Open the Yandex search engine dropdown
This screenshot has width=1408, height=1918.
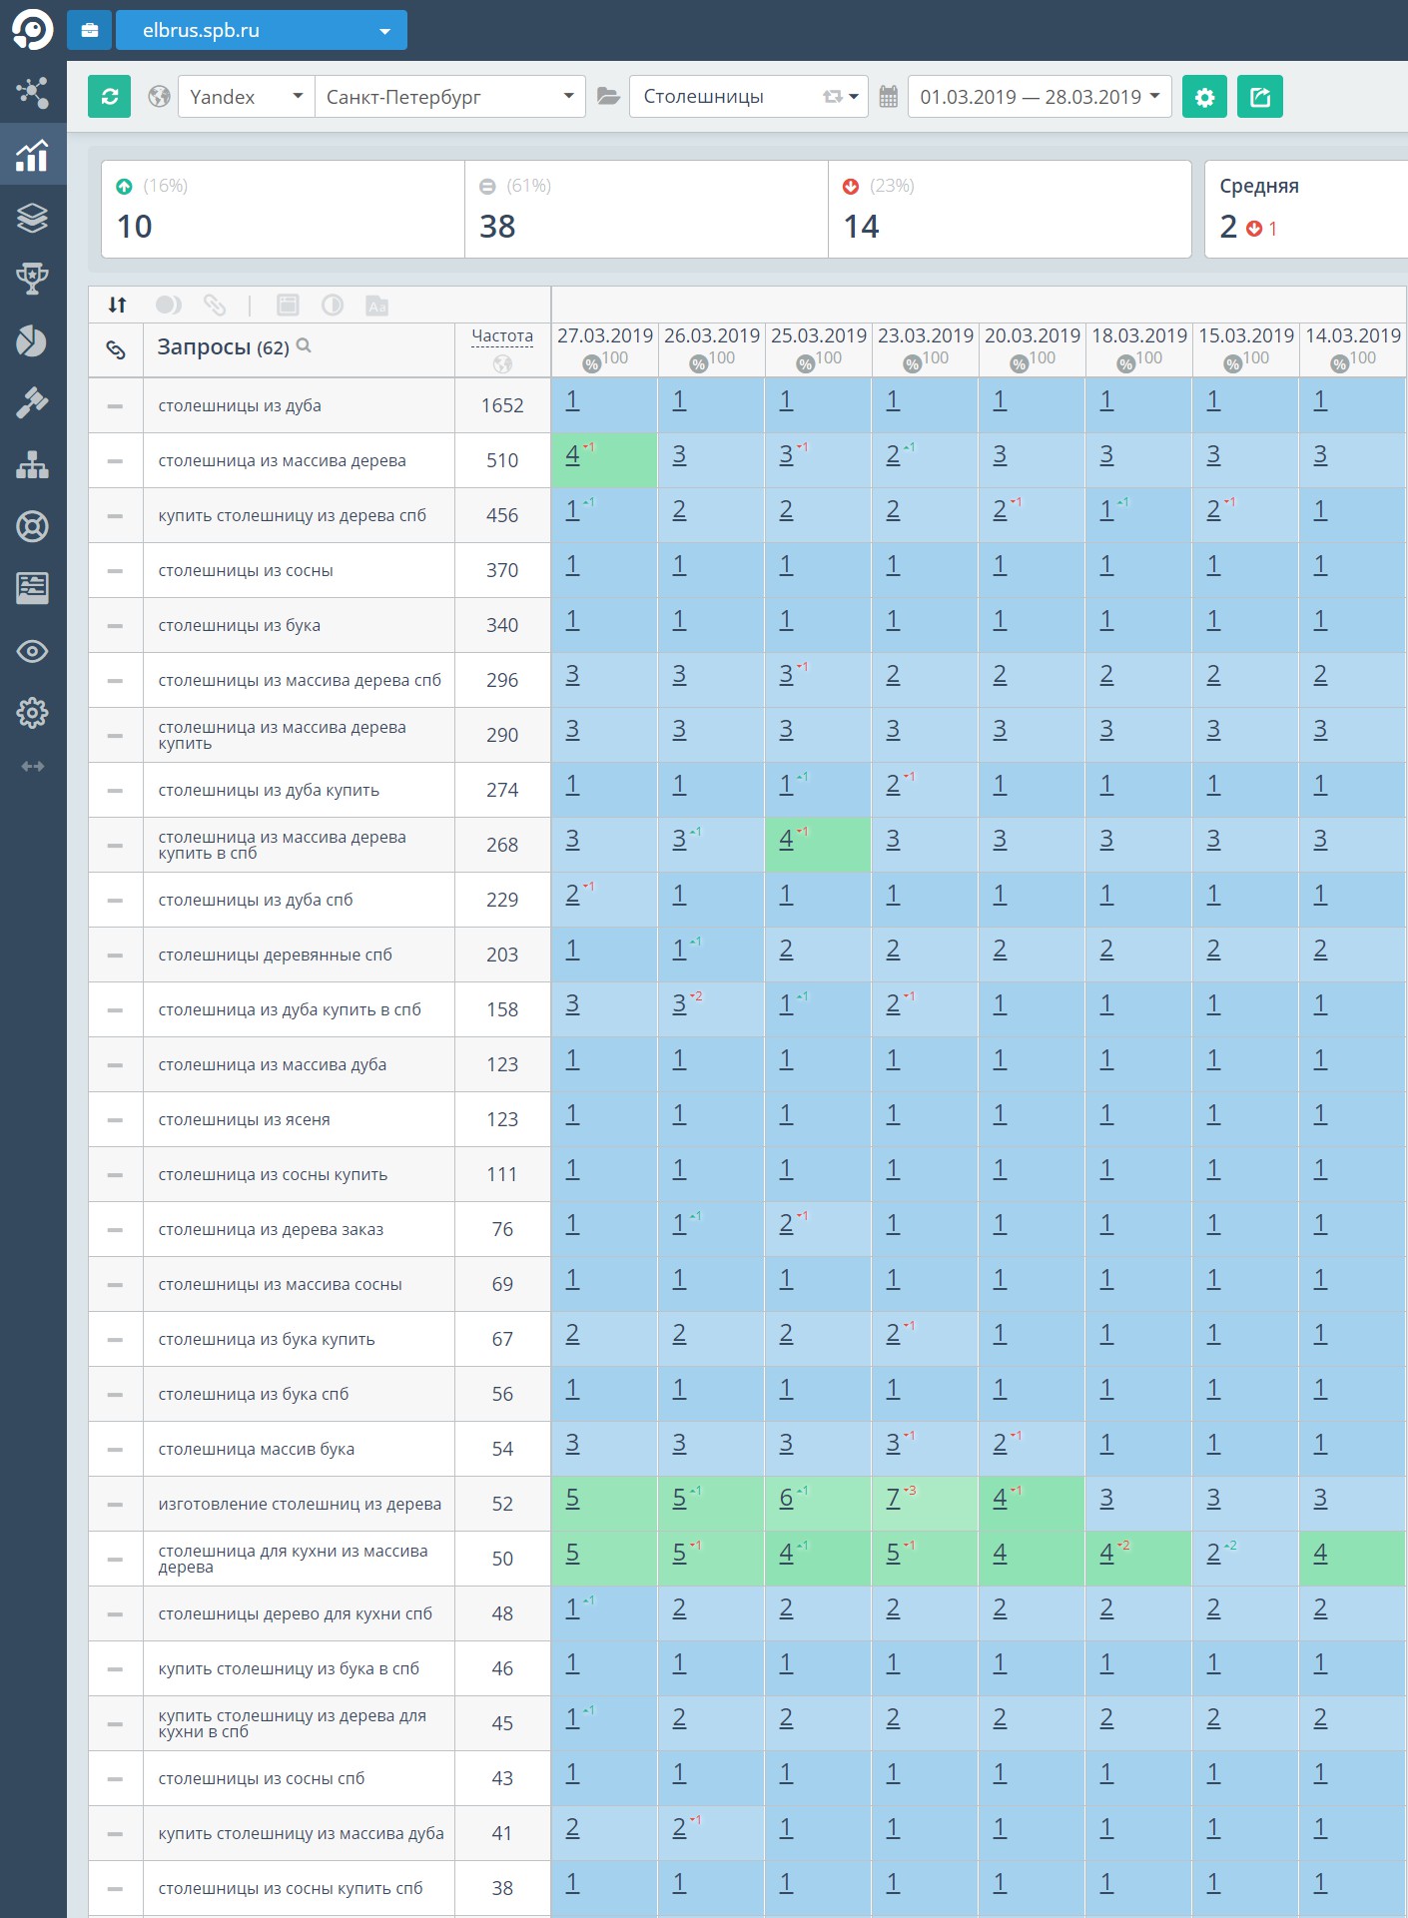click(247, 97)
